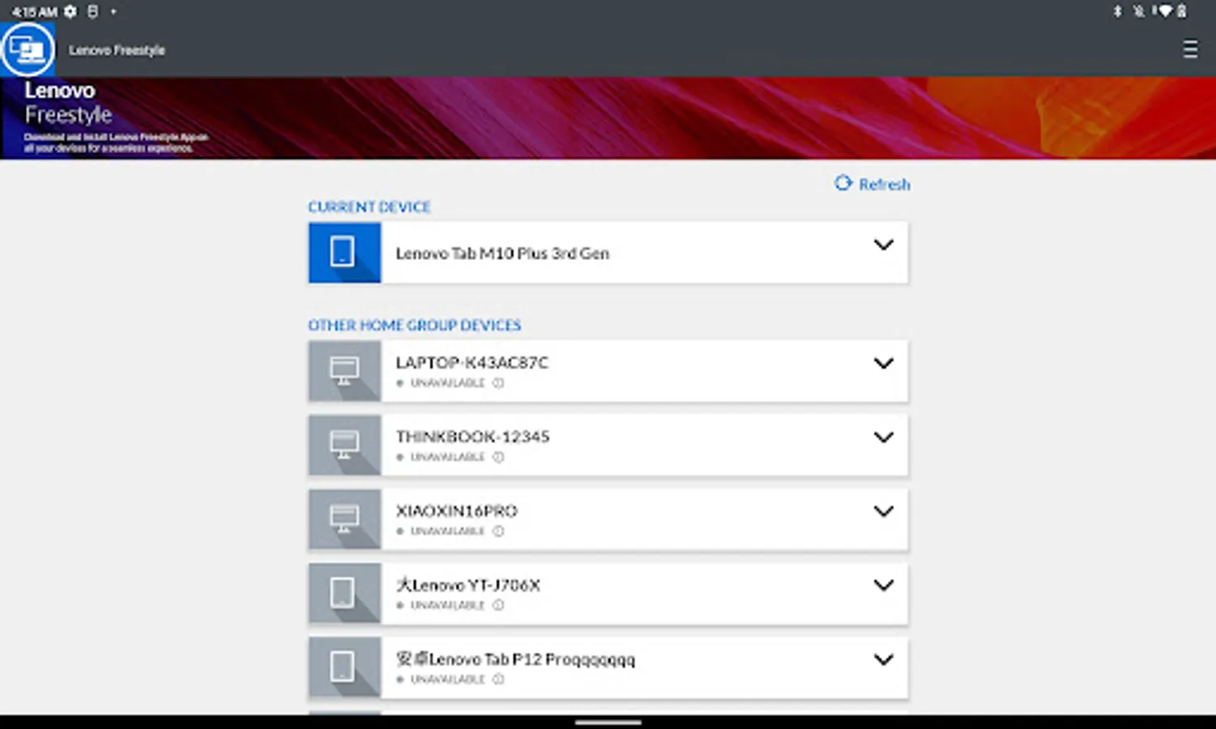Screen dimensions: 1216x729
Task: Select the LAPTOP-K43AC87C device name
Action: pos(471,363)
